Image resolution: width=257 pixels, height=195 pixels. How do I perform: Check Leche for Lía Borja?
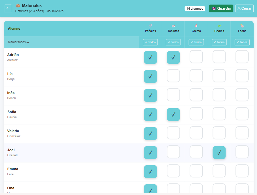242,76
